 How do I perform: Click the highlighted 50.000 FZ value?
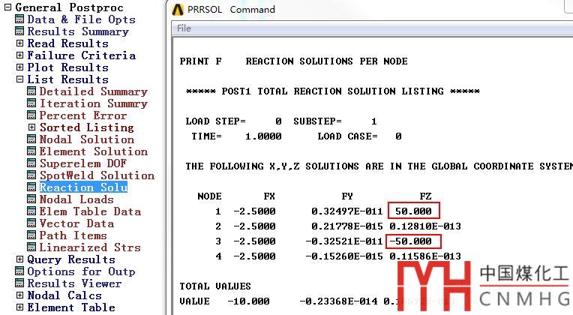coord(412,211)
